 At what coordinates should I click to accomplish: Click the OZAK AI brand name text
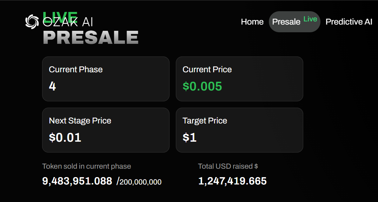coord(68,22)
